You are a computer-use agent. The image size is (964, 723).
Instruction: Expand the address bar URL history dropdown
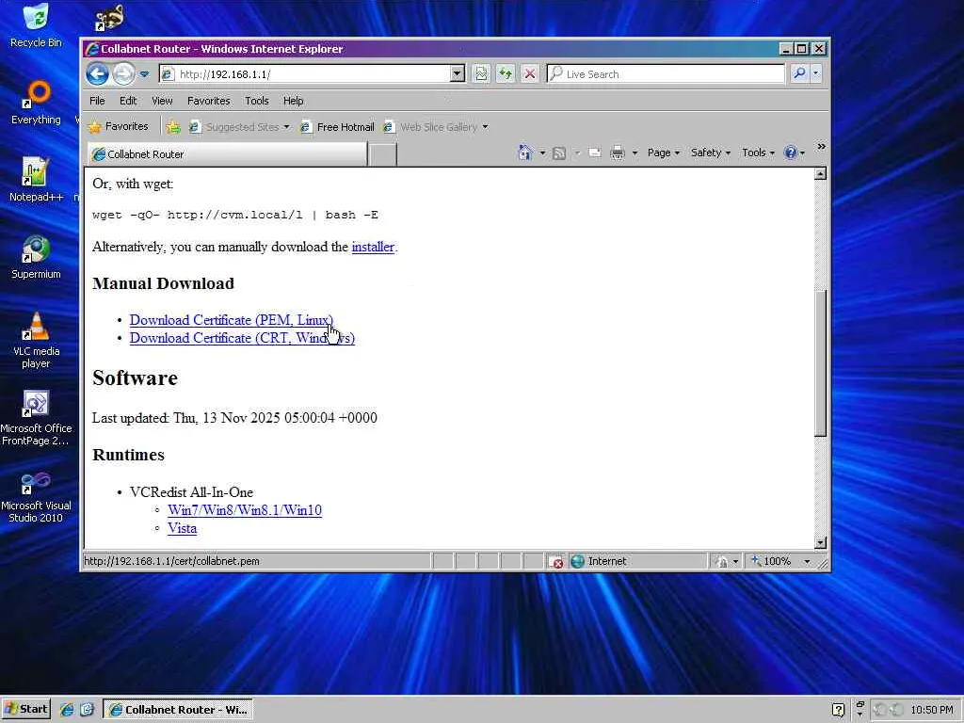[x=457, y=73]
